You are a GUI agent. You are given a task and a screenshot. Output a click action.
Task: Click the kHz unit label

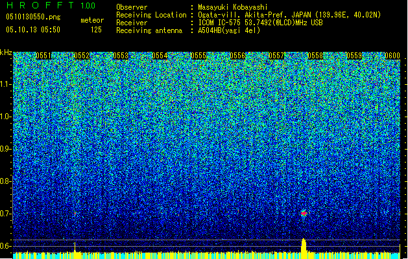[6, 52]
